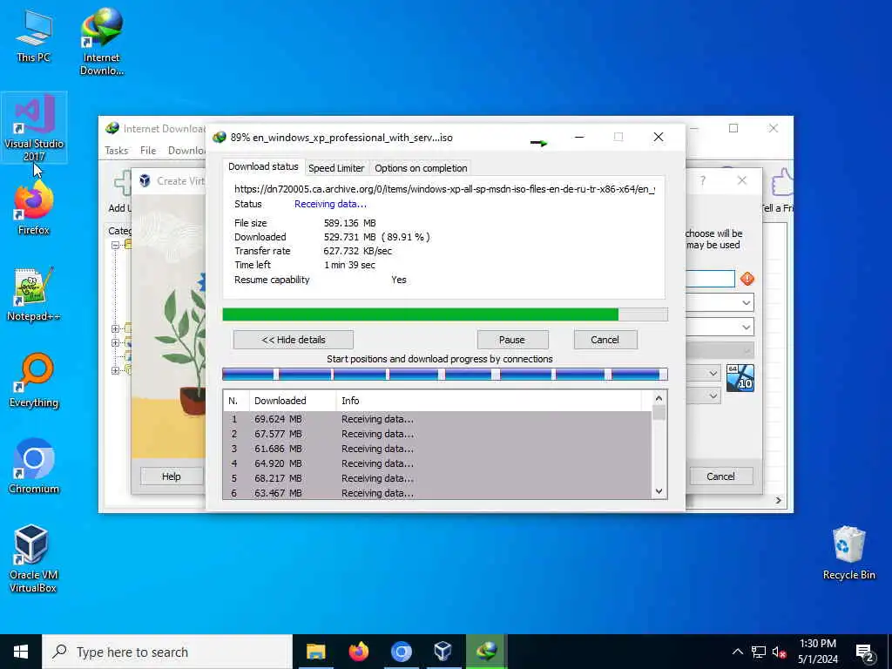Select connection row with 61.686 MB
892x669 pixels.
437,449
